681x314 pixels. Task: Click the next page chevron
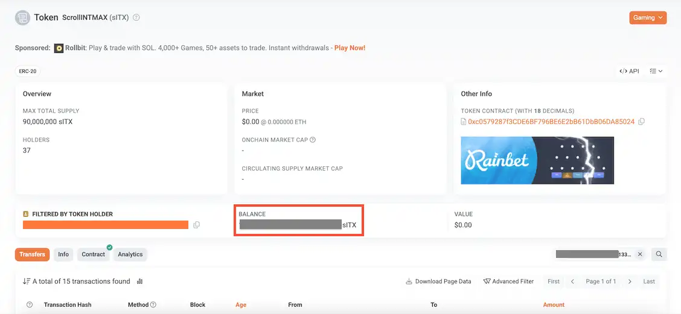tap(630, 281)
